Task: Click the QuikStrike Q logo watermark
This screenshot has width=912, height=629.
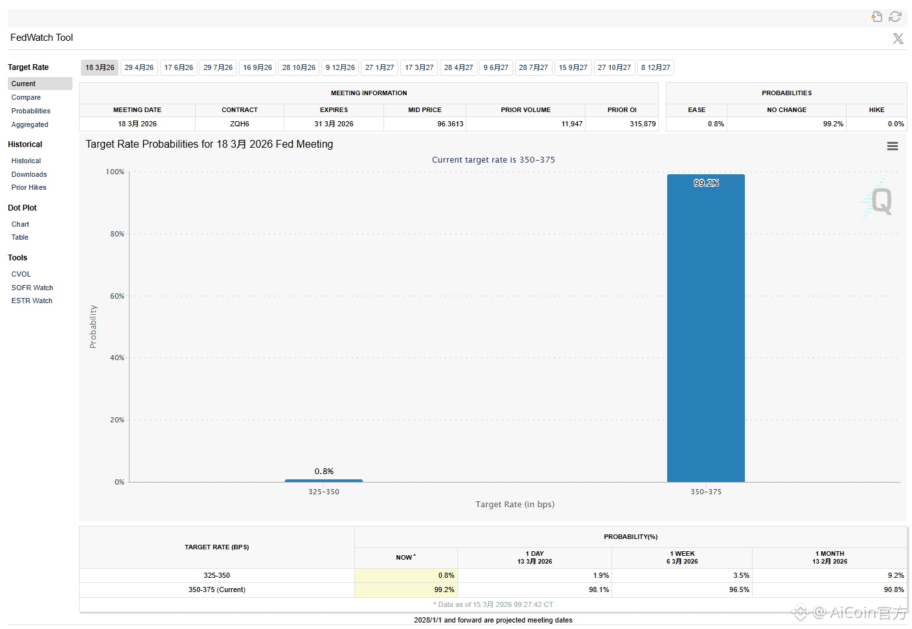Action: (880, 201)
